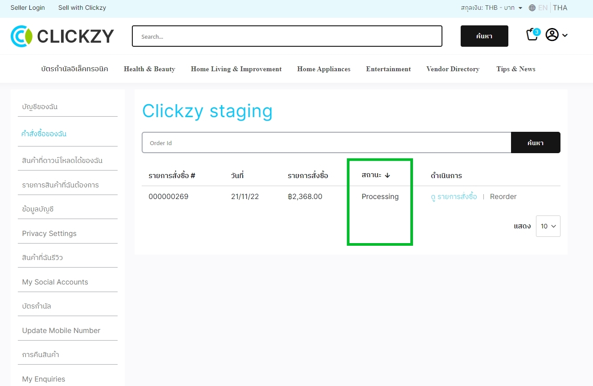The height and width of the screenshot is (386, 593).
Task: Click the Clickzy logo
Action: click(62, 36)
